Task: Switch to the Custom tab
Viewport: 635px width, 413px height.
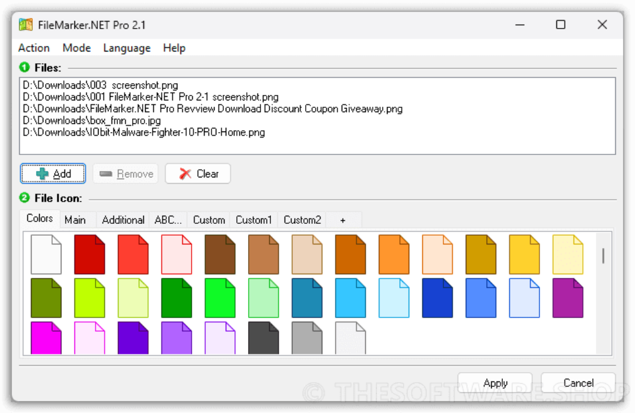Action: click(x=209, y=220)
